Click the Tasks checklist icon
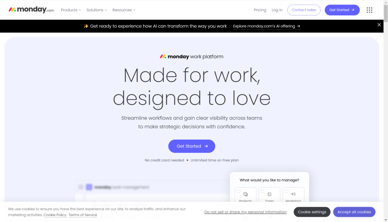Image resolution: width=388 pixels, height=222 pixels. tap(269, 194)
